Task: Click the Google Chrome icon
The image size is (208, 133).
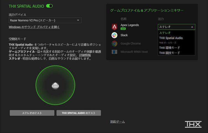Action: [x=114, y=44]
